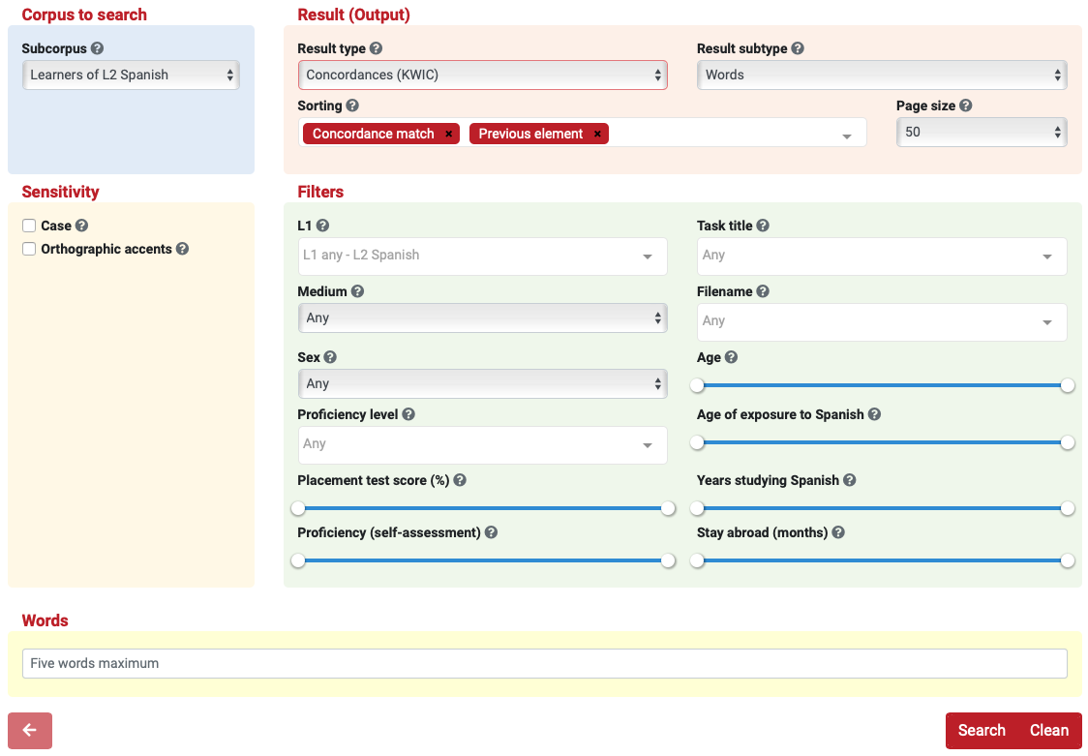Click the help icon beside Result type
This screenshot has height=756, width=1088.
click(376, 48)
